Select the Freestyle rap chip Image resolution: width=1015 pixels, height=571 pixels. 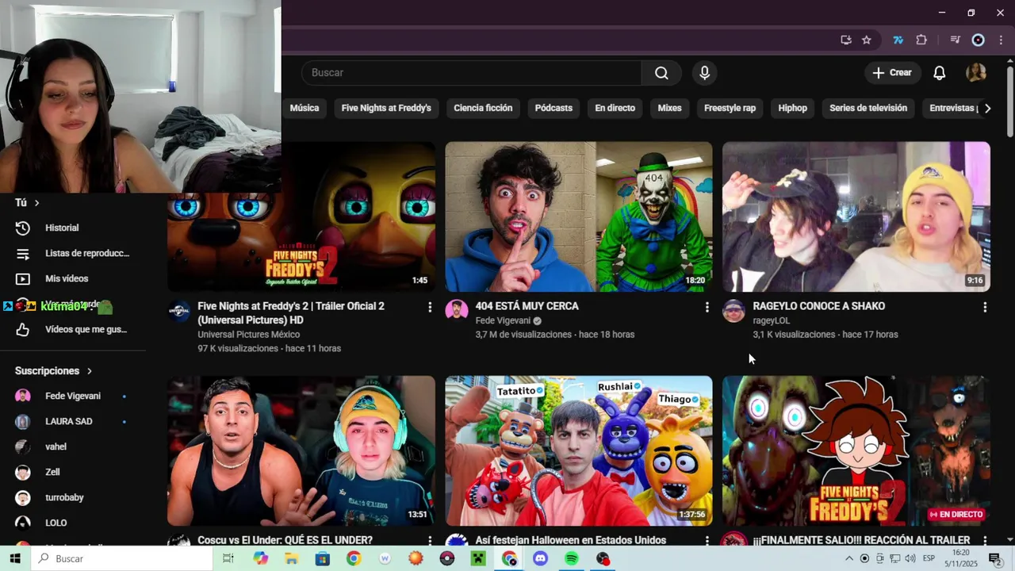click(x=730, y=108)
